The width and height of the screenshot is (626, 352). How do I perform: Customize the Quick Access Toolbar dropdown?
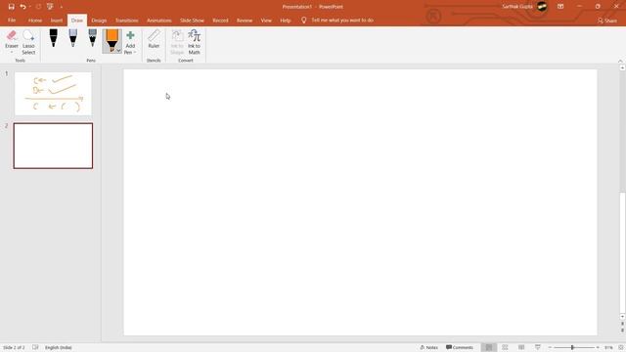pyautogui.click(x=61, y=7)
